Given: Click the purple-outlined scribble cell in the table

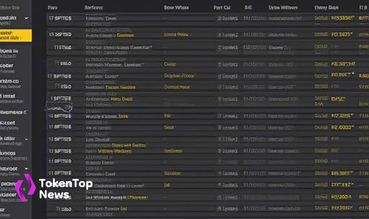Looking at the screenshot, I should click(59, 107).
